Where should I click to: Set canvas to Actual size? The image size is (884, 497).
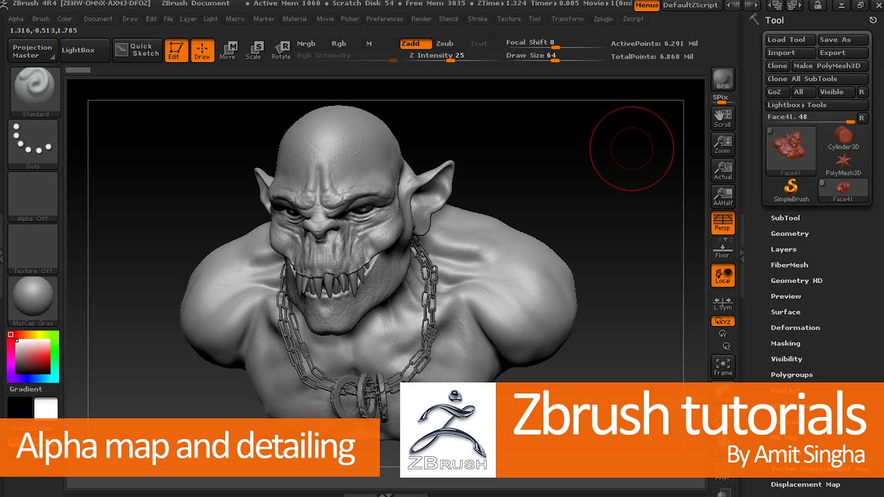pos(723,169)
